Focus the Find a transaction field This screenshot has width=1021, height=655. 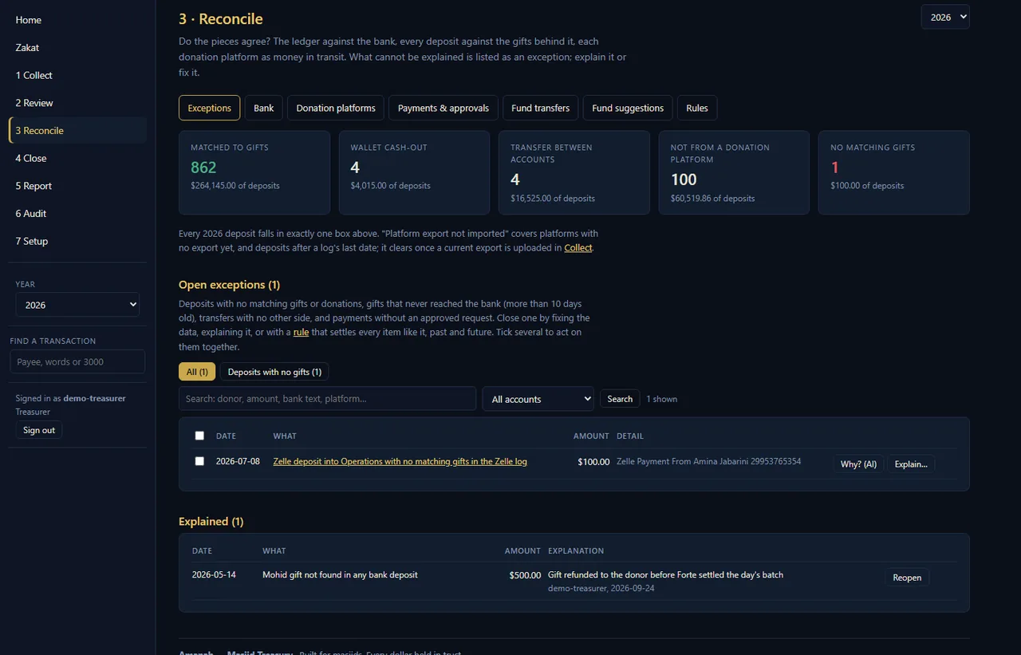point(77,361)
